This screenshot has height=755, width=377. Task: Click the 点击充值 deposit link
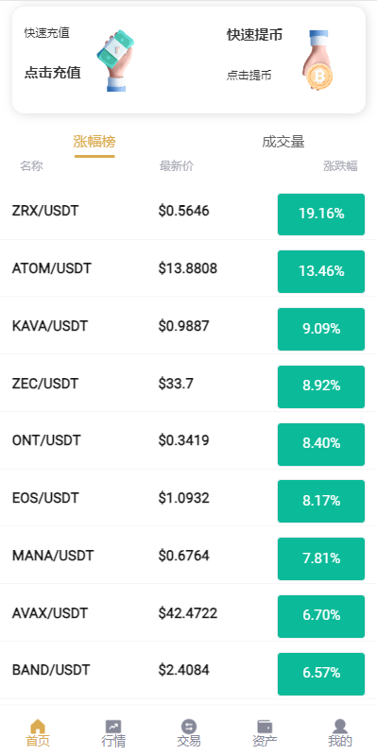point(53,73)
